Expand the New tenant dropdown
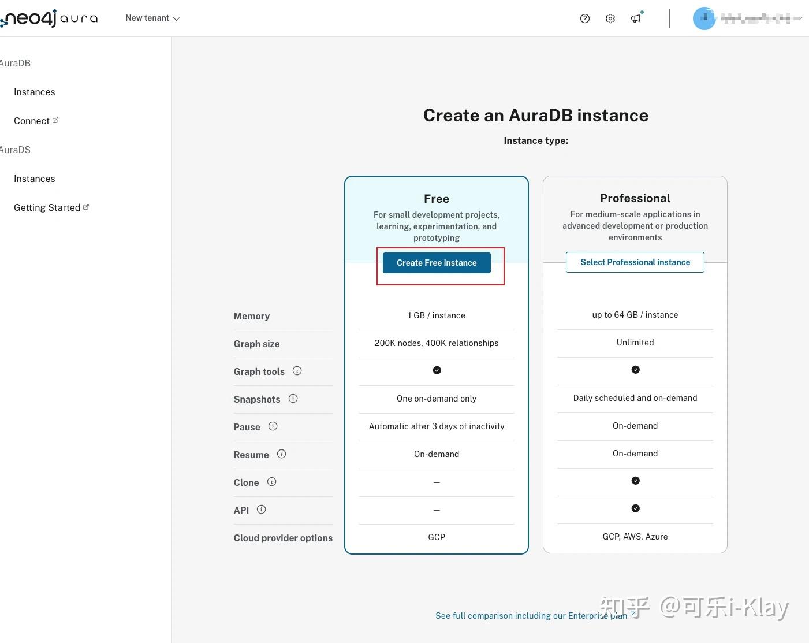 (x=152, y=18)
